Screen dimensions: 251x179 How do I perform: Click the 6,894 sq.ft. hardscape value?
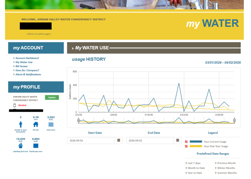coord(36,140)
